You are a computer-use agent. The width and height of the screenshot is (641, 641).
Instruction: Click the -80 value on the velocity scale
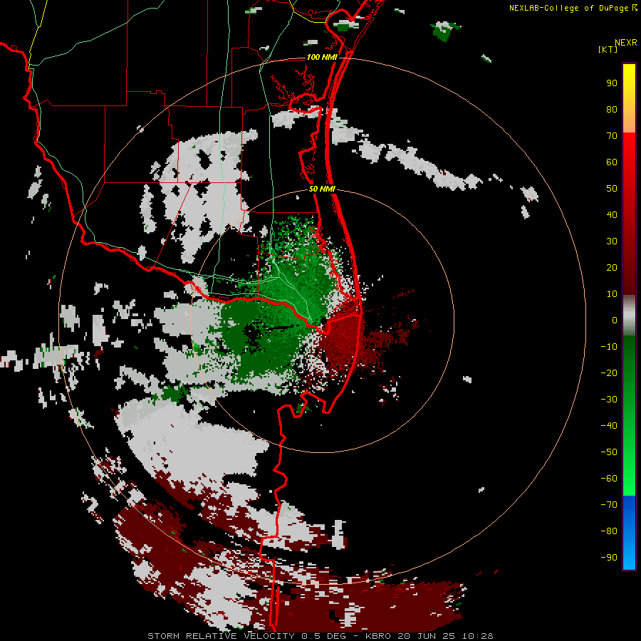click(x=609, y=531)
